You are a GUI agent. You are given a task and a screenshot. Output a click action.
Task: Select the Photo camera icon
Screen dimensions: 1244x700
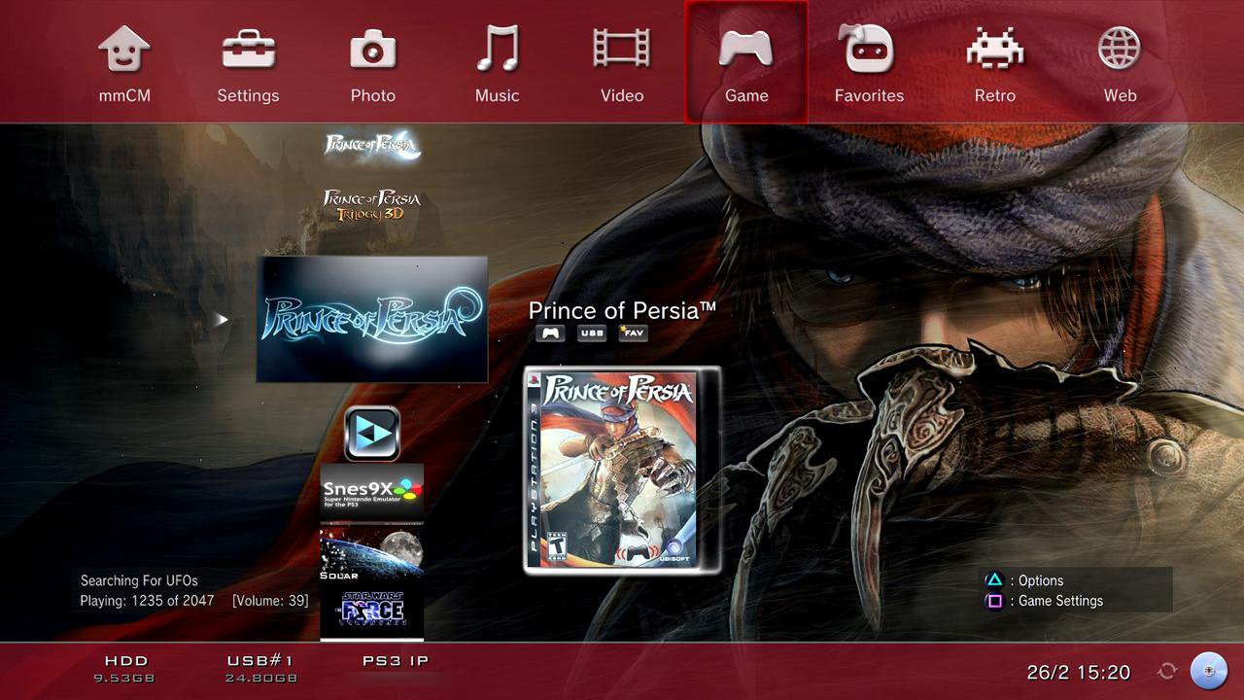(373, 49)
